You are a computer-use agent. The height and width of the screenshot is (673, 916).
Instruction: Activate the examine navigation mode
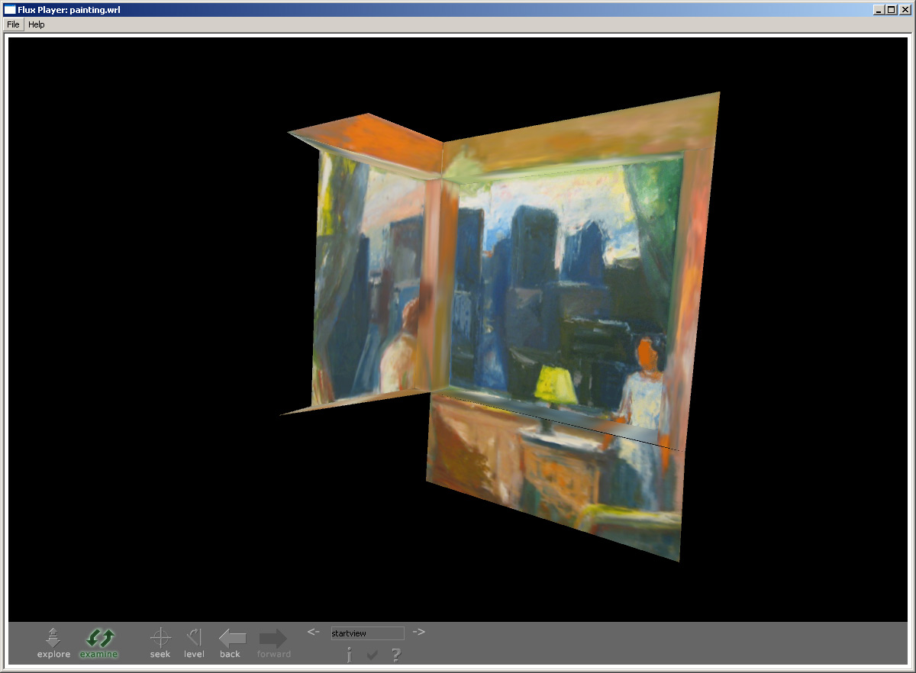[99, 642]
